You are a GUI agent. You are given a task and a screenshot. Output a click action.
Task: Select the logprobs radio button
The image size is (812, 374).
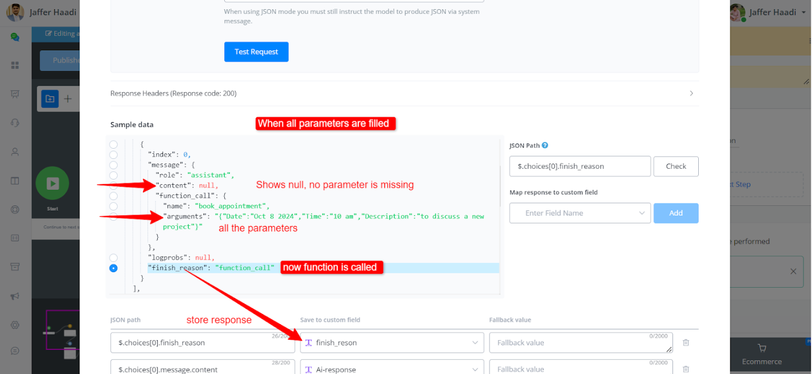click(x=113, y=258)
